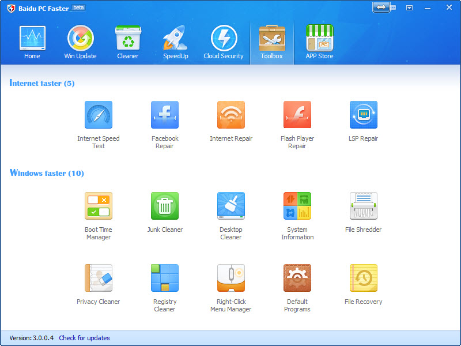
Task: Click the "Internet faster (5)" heading
Action: 42,83
